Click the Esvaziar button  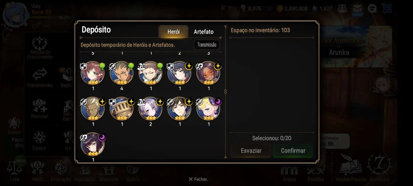click(251, 151)
